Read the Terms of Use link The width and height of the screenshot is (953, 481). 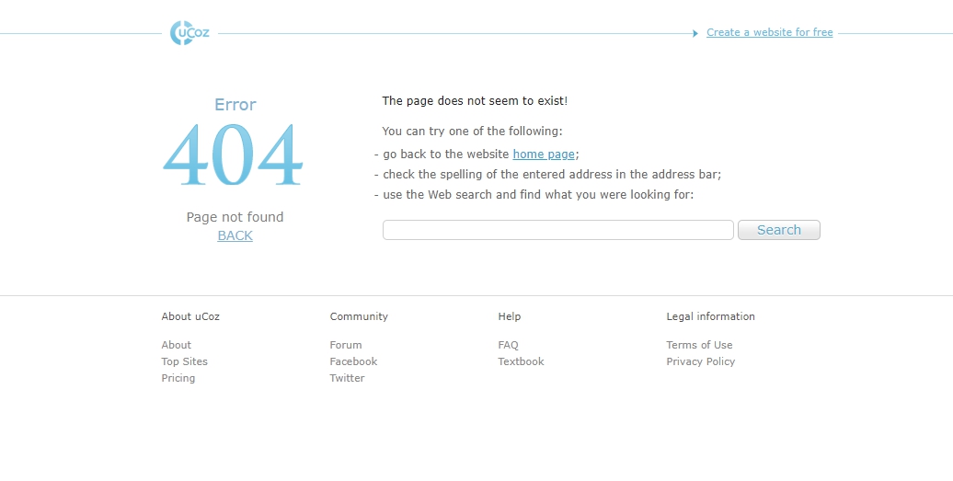699,345
